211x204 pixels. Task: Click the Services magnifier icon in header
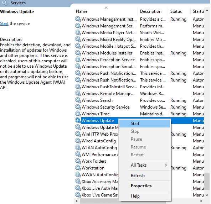(x=5, y=3)
